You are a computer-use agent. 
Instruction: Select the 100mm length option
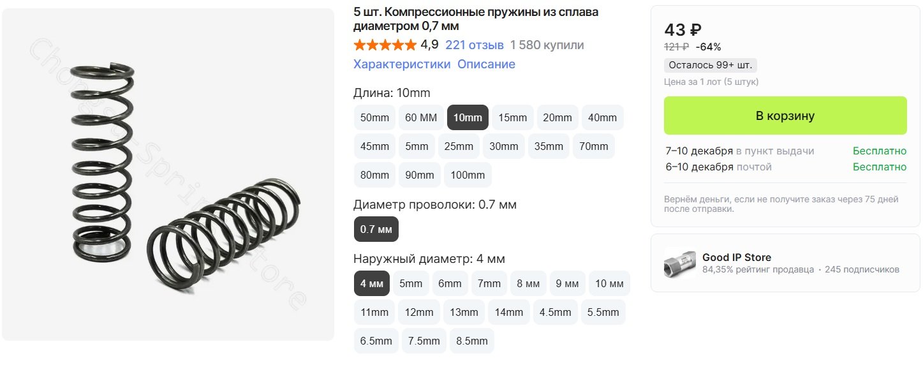click(x=468, y=175)
